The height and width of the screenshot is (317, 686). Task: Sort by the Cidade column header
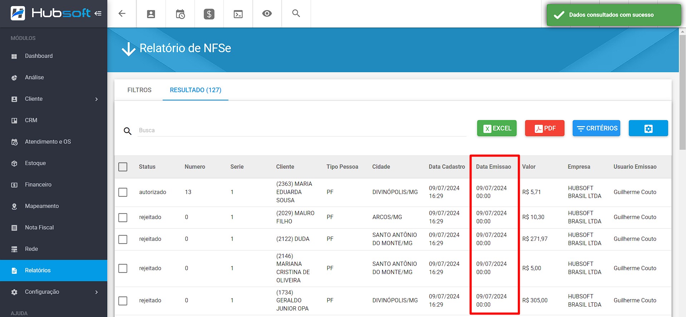tap(381, 167)
